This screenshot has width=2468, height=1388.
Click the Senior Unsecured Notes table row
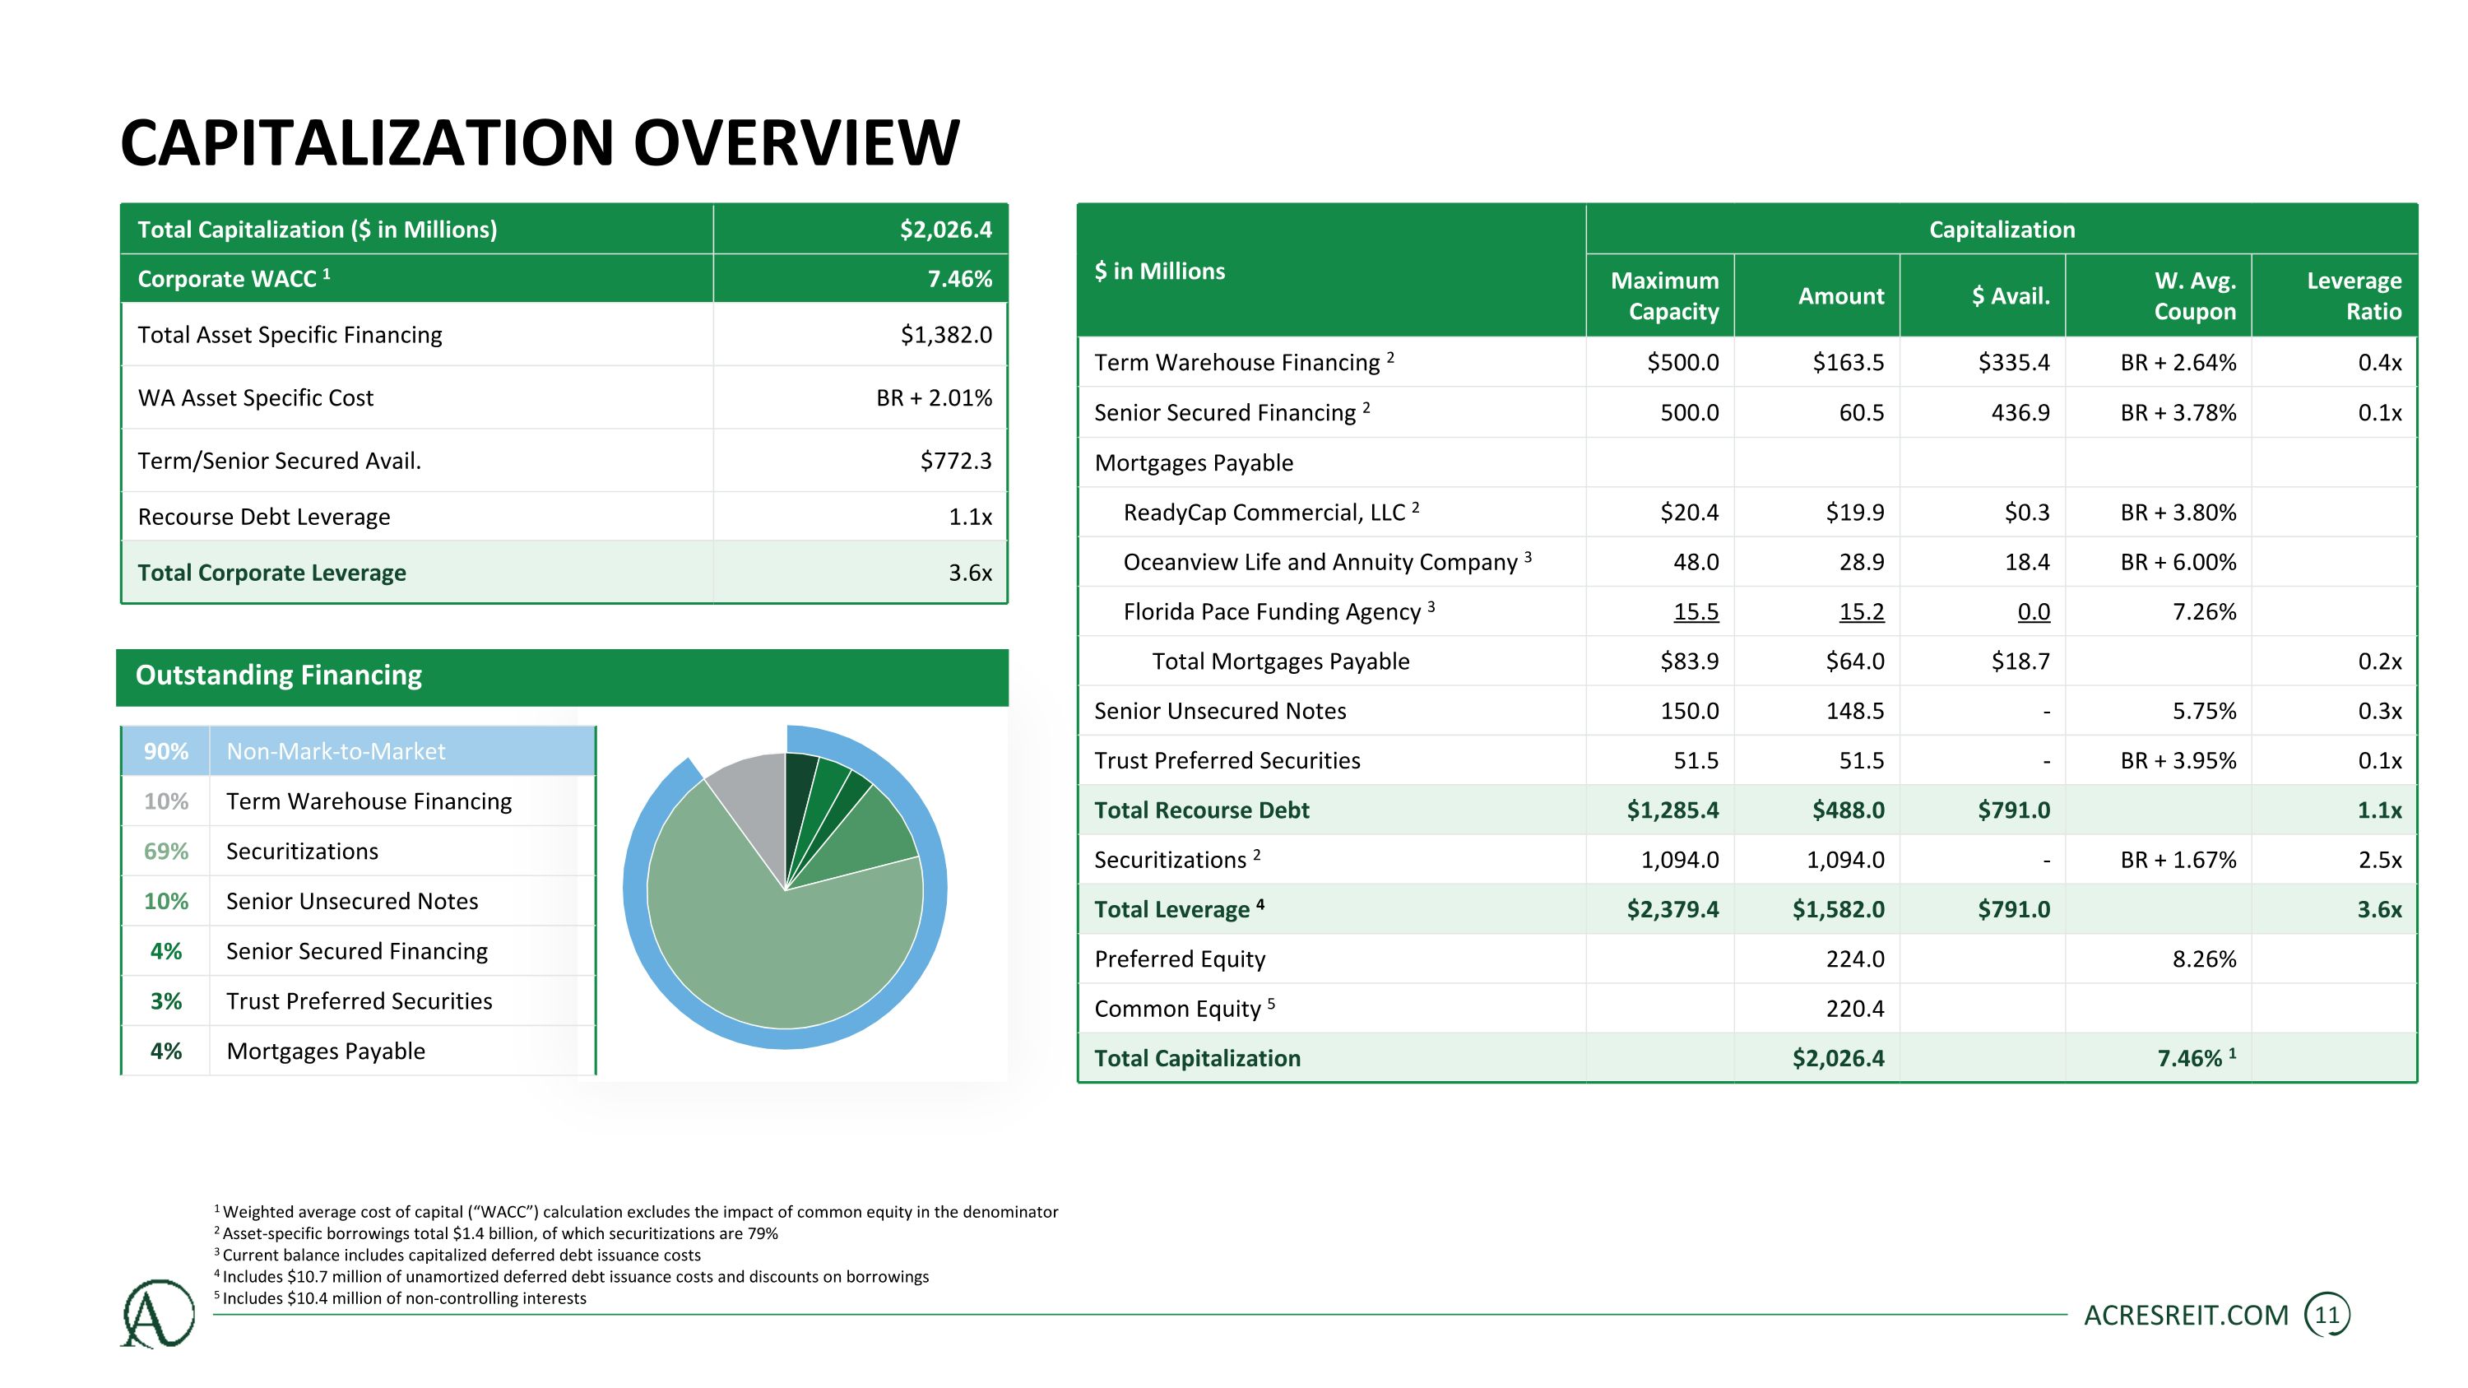[1220, 711]
